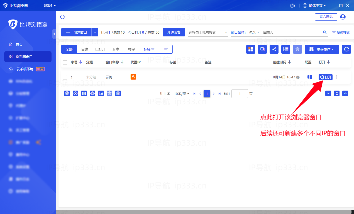Click the info icon next to 8月14日 16:47

298,77
